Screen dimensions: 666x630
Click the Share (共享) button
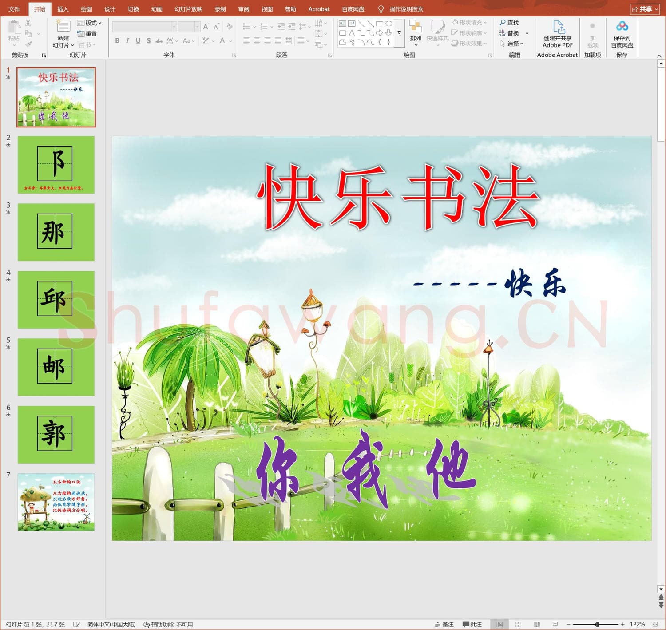click(645, 9)
